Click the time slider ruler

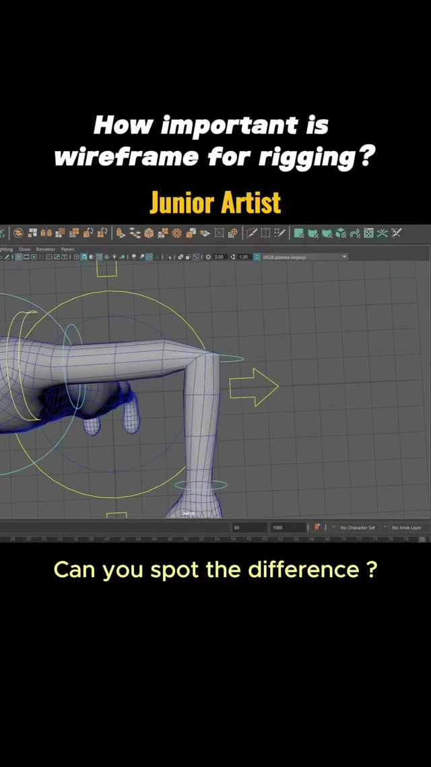tap(215, 539)
